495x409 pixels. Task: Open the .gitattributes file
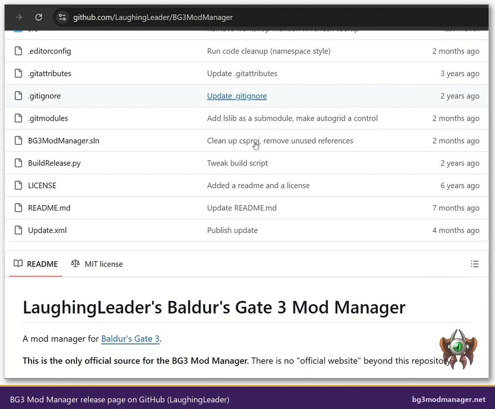pyautogui.click(x=49, y=73)
